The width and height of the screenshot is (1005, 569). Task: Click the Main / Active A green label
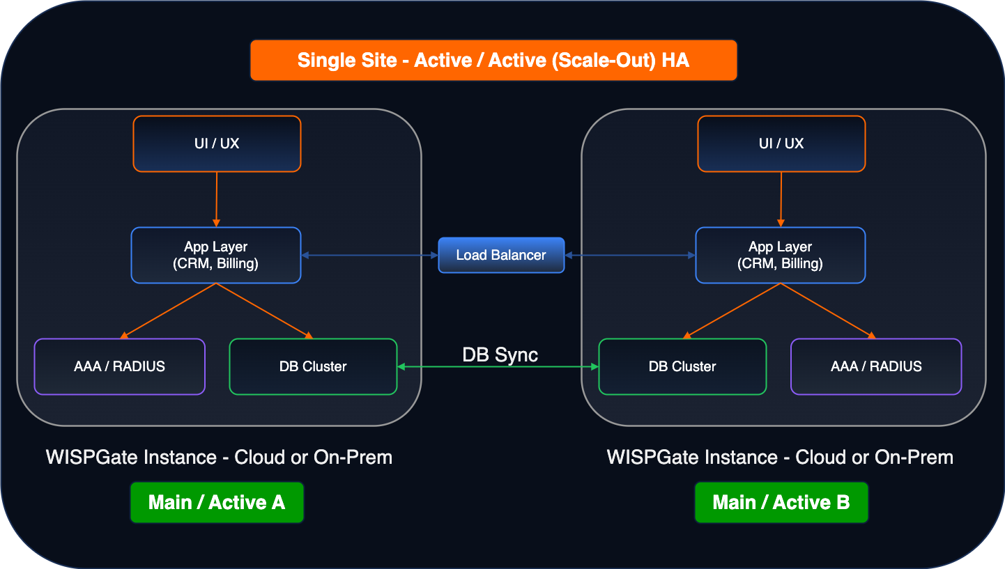[x=217, y=502]
